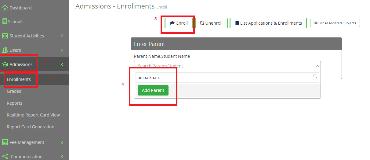370x160 pixels.
Task: Click the Student Activities calendar icon
Action: (x=5, y=36)
